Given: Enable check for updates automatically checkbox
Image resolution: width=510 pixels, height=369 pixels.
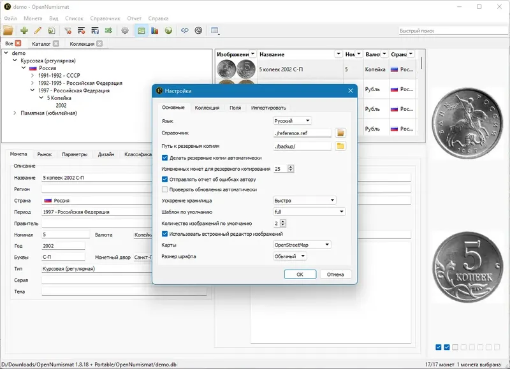Looking at the screenshot, I should click(164, 189).
